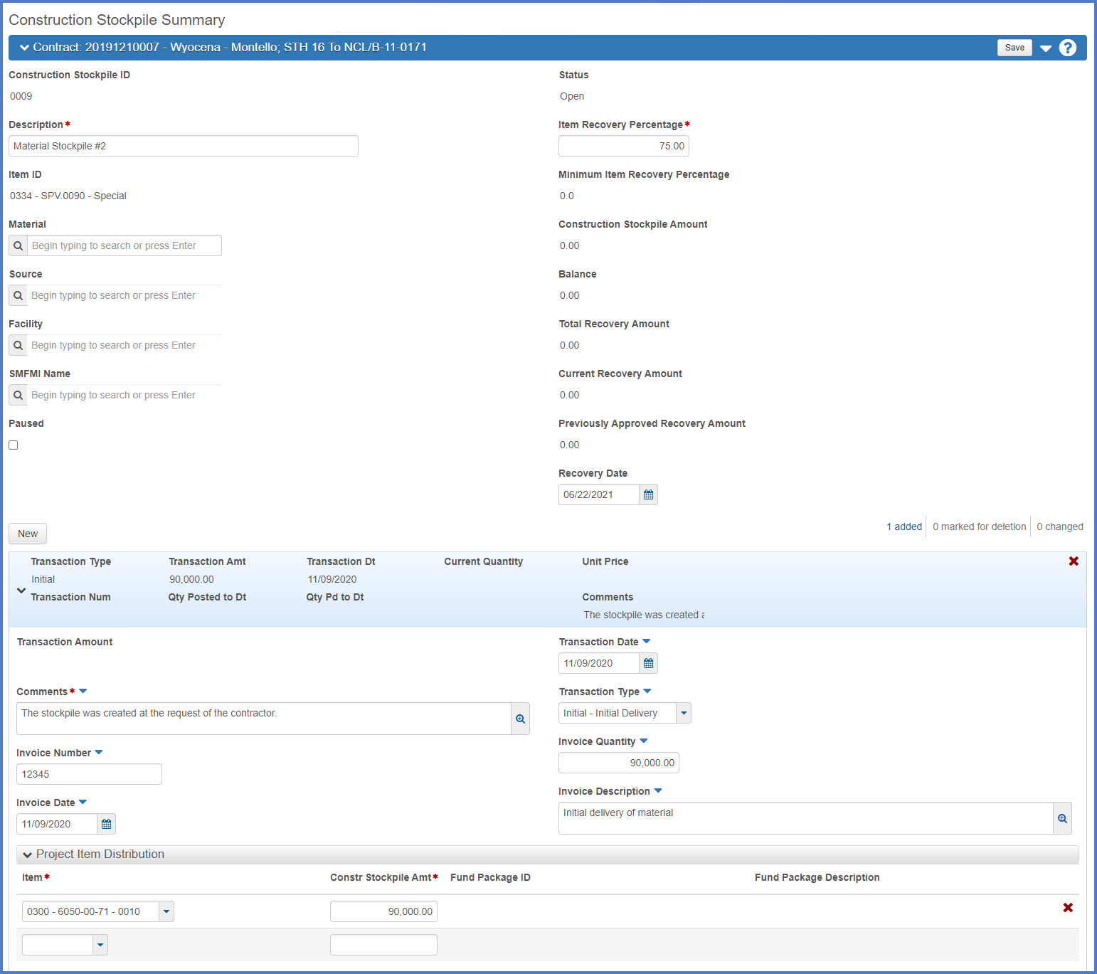Click the Save button
1097x974 pixels.
[x=1014, y=48]
